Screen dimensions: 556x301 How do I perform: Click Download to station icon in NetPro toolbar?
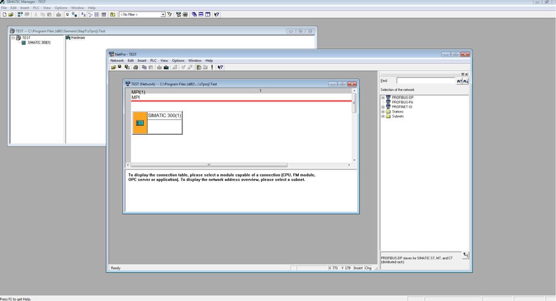pyautogui.click(x=166, y=67)
